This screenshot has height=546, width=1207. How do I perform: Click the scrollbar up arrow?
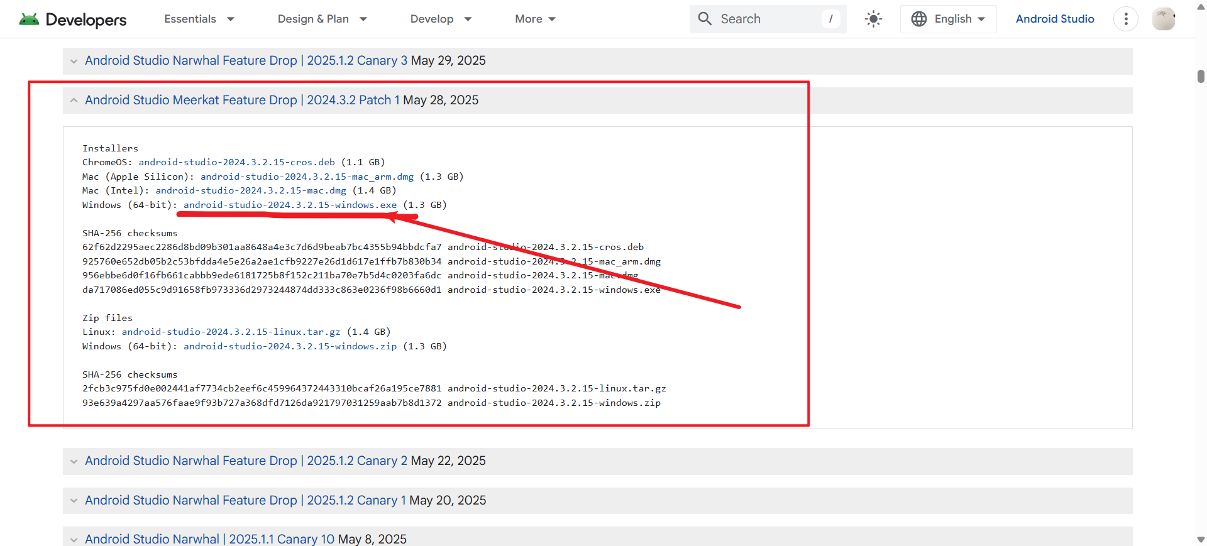[1201, 6]
